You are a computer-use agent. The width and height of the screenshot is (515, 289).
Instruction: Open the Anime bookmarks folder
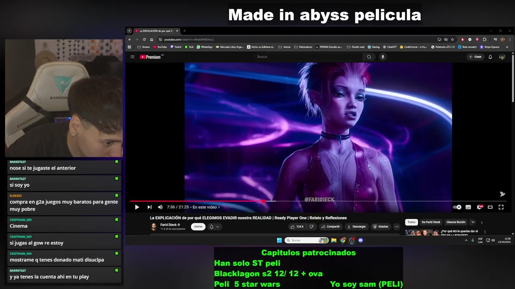(x=284, y=47)
